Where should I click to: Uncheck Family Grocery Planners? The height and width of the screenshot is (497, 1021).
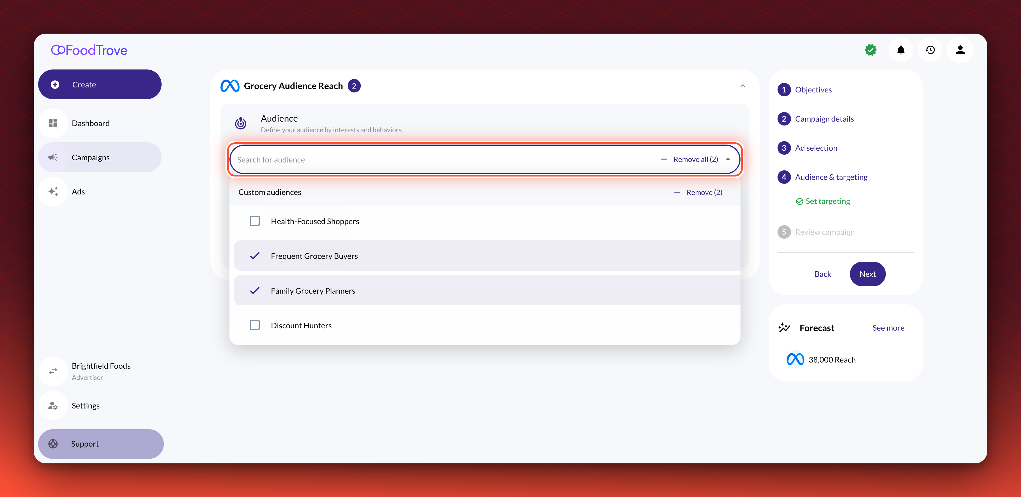(x=254, y=291)
